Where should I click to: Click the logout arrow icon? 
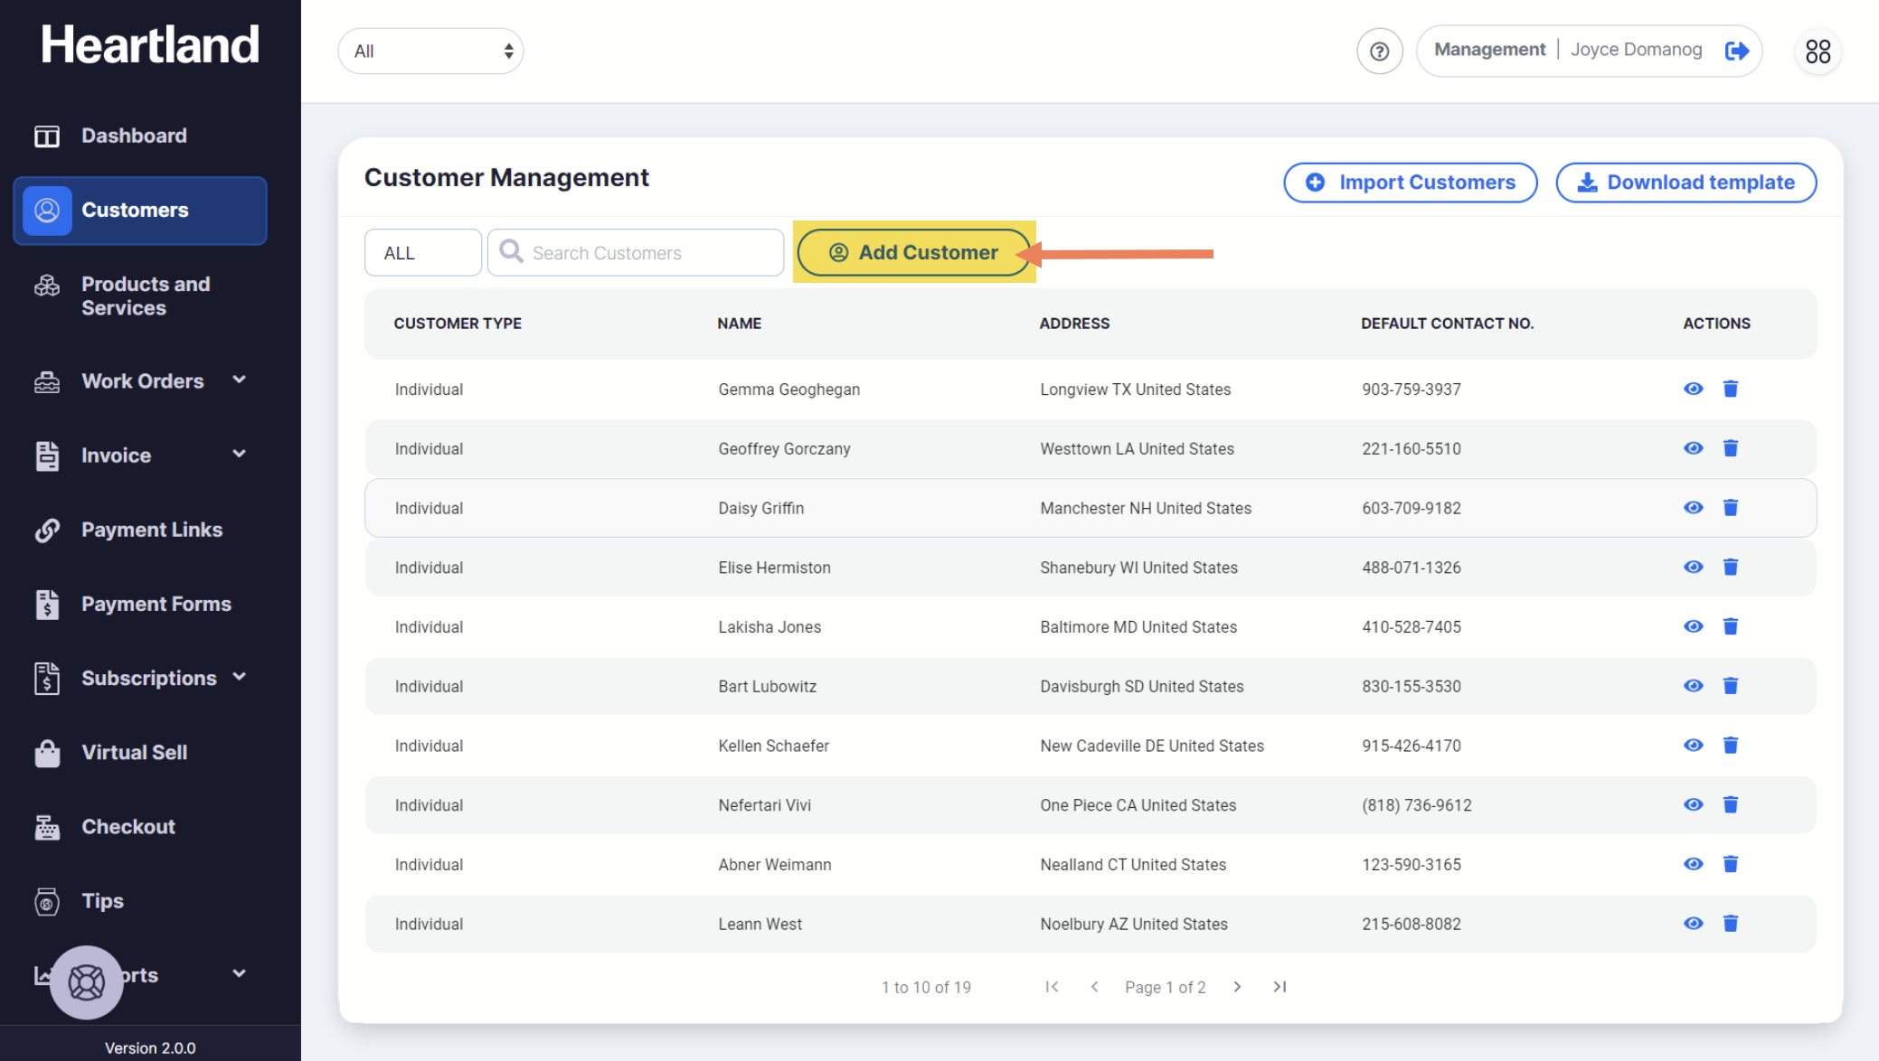(x=1736, y=51)
